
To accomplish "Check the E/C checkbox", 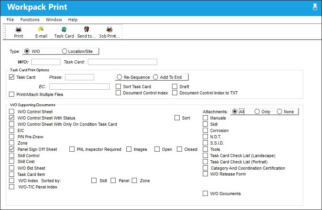I will pyautogui.click(x=12, y=130).
